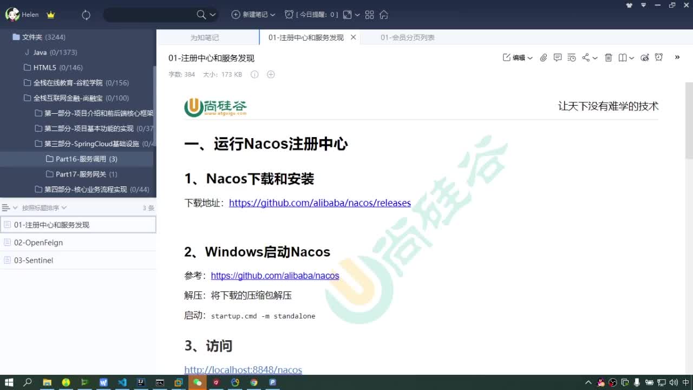693x390 pixels.
Task: Open File Explorer from taskbar
Action: (47, 382)
